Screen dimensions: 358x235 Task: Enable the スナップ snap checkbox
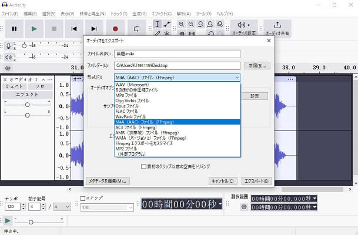83,198
